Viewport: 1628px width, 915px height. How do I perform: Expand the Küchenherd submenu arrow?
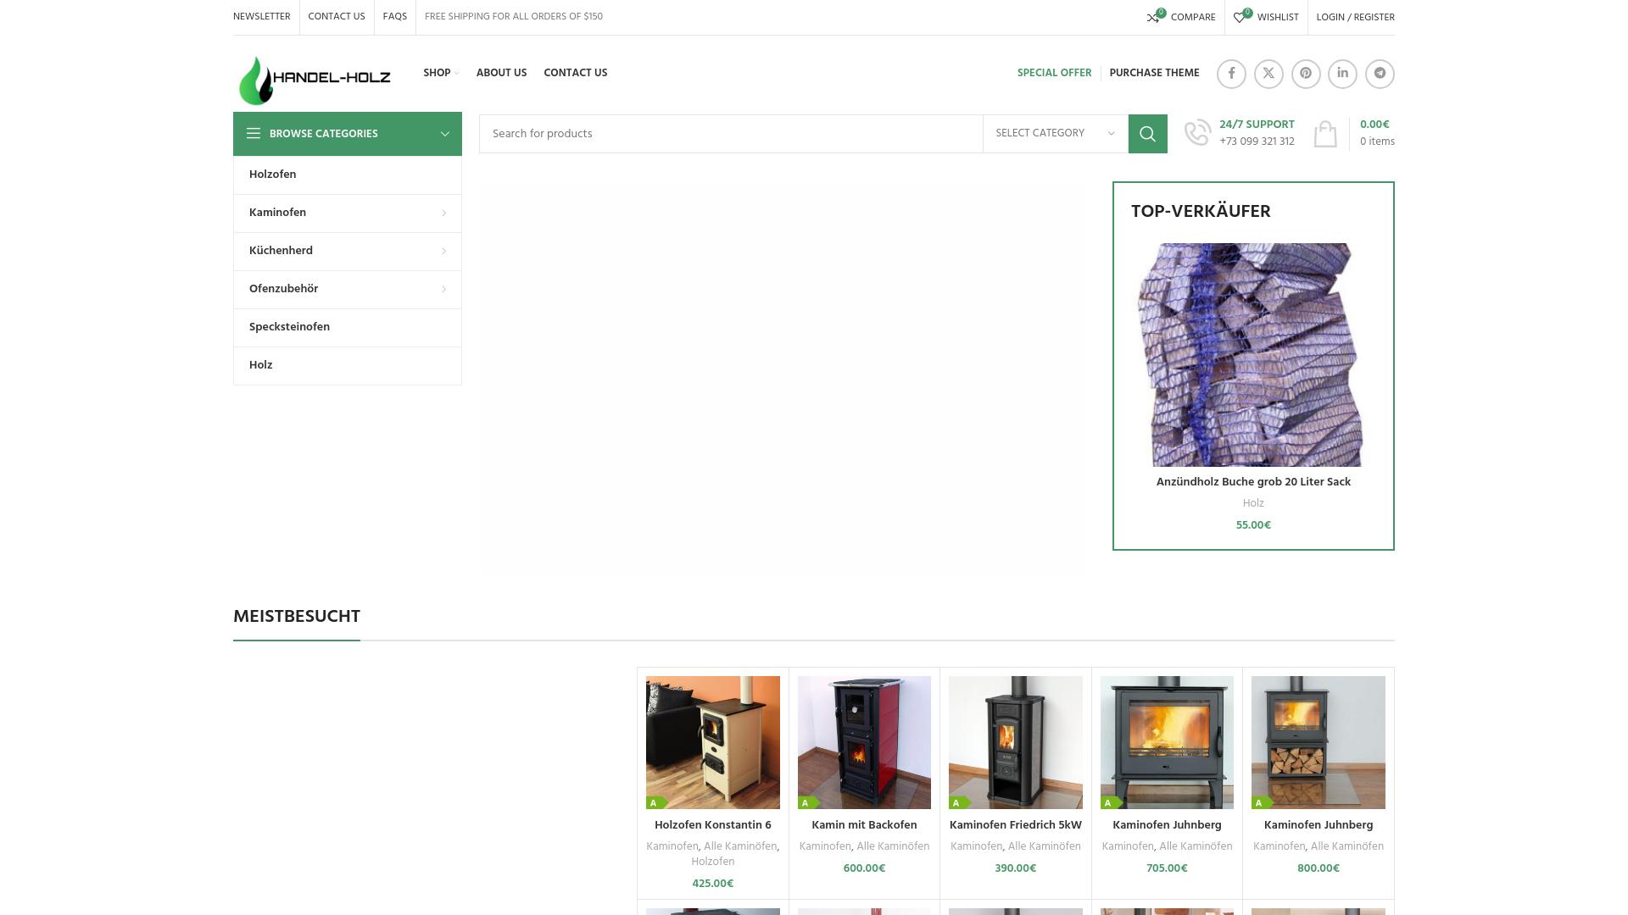coord(443,252)
